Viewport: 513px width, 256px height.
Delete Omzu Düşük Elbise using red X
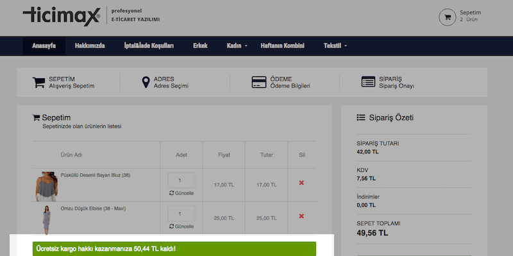pyautogui.click(x=301, y=216)
